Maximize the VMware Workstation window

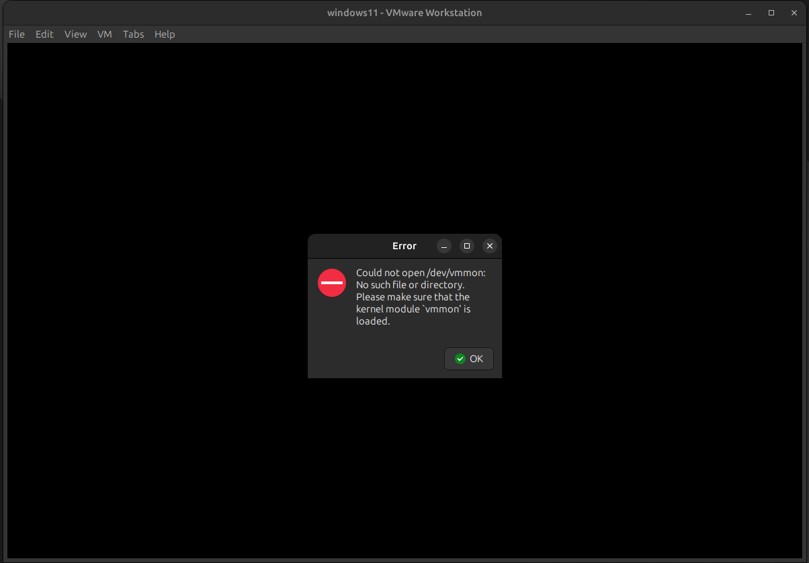(x=771, y=13)
